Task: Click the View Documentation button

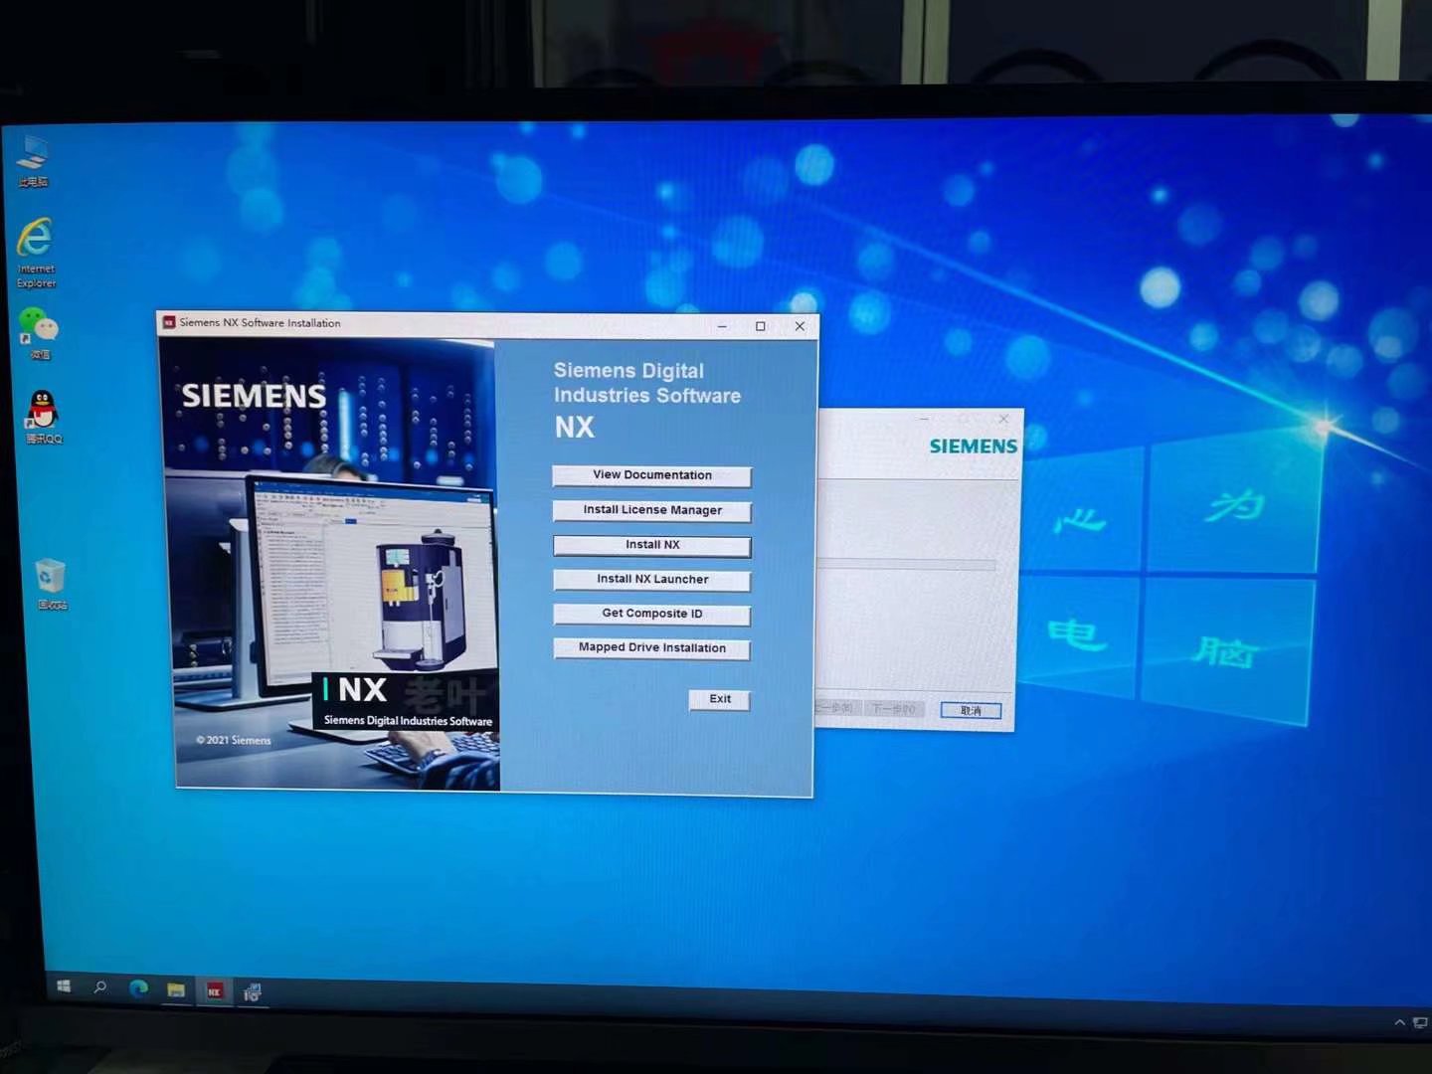Action: coord(651,476)
